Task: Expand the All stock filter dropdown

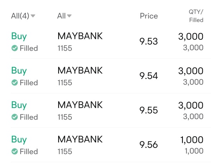Action: pos(64,16)
